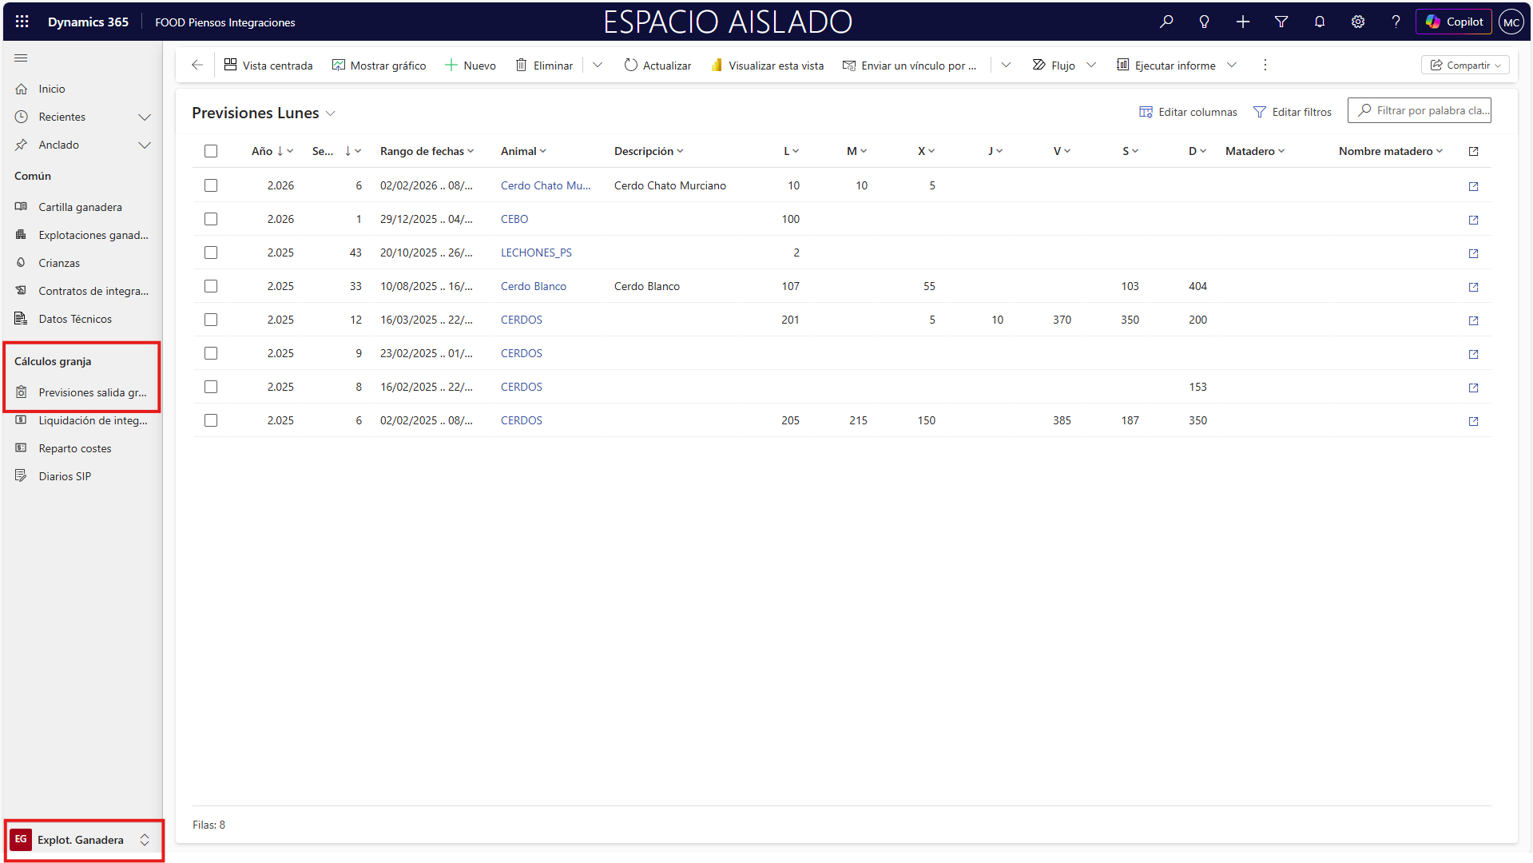1533x863 pixels.
Task: Click the Filtrar por palabra clave field
Action: [x=1426, y=110]
